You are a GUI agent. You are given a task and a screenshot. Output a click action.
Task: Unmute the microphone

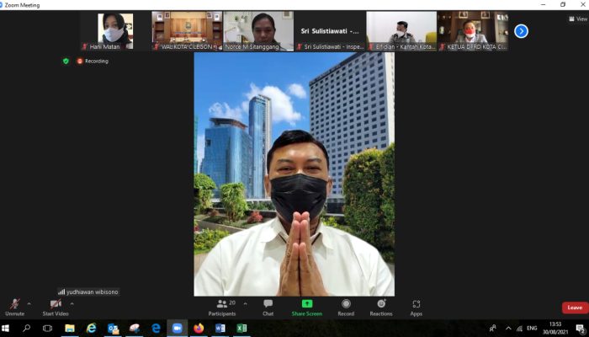click(x=14, y=306)
